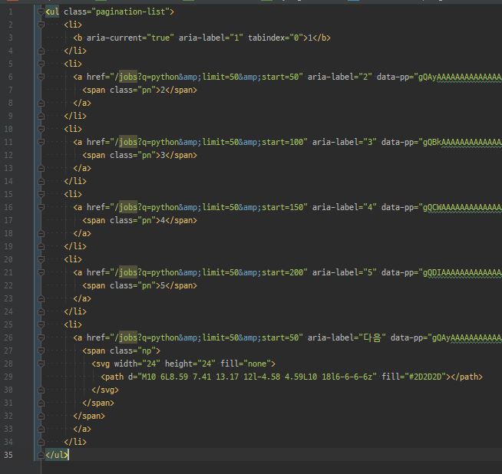Click start=100 in the href on line 11
Screen dimensions: 502x474
(x=282, y=142)
